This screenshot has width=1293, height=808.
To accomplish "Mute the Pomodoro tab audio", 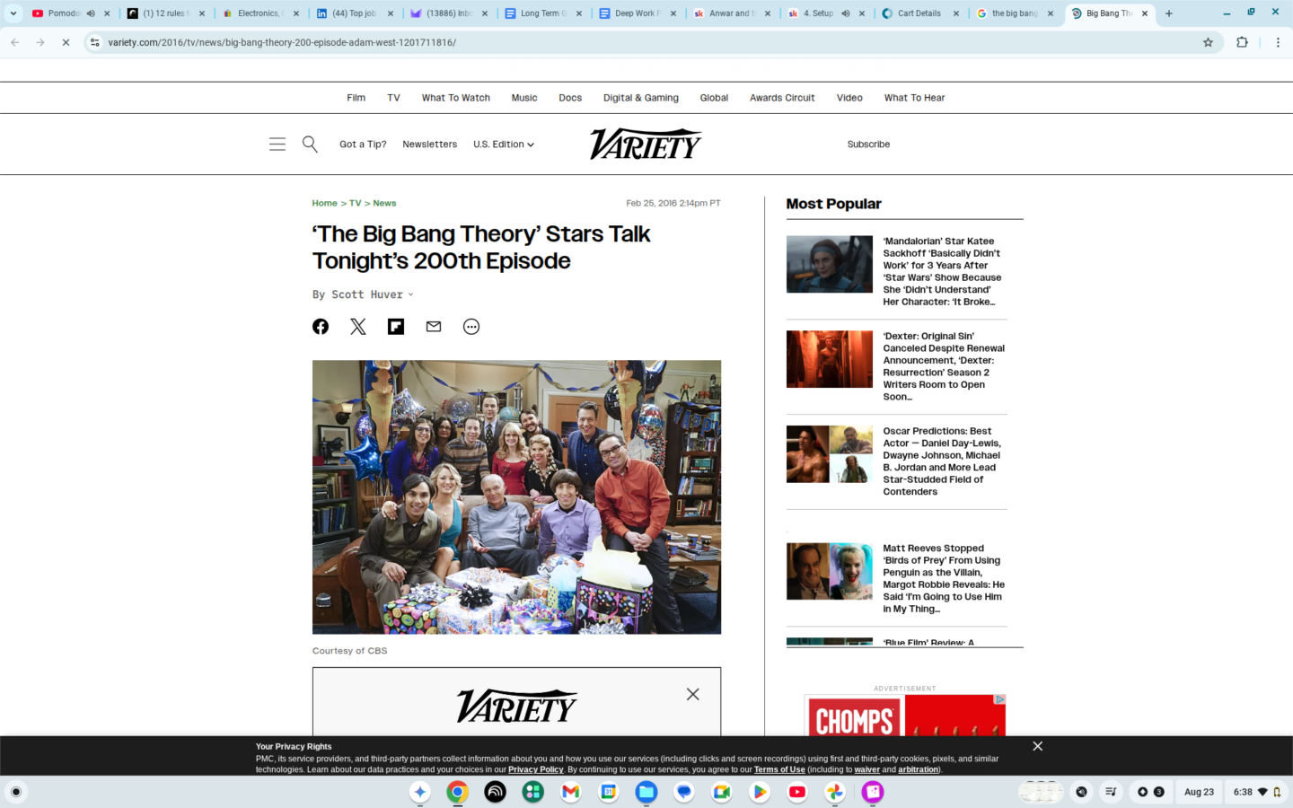I will [91, 13].
